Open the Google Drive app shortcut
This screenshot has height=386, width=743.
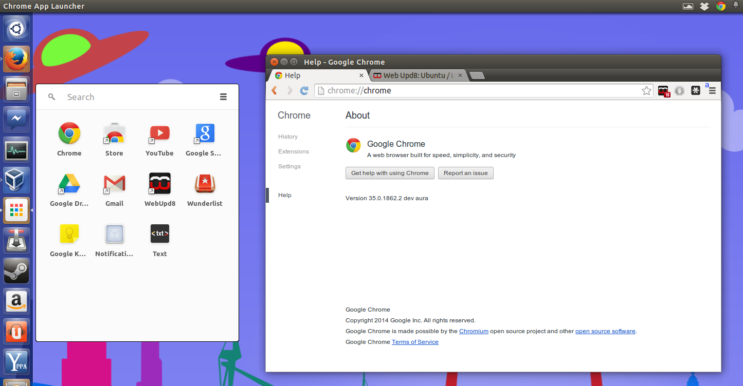click(x=69, y=189)
